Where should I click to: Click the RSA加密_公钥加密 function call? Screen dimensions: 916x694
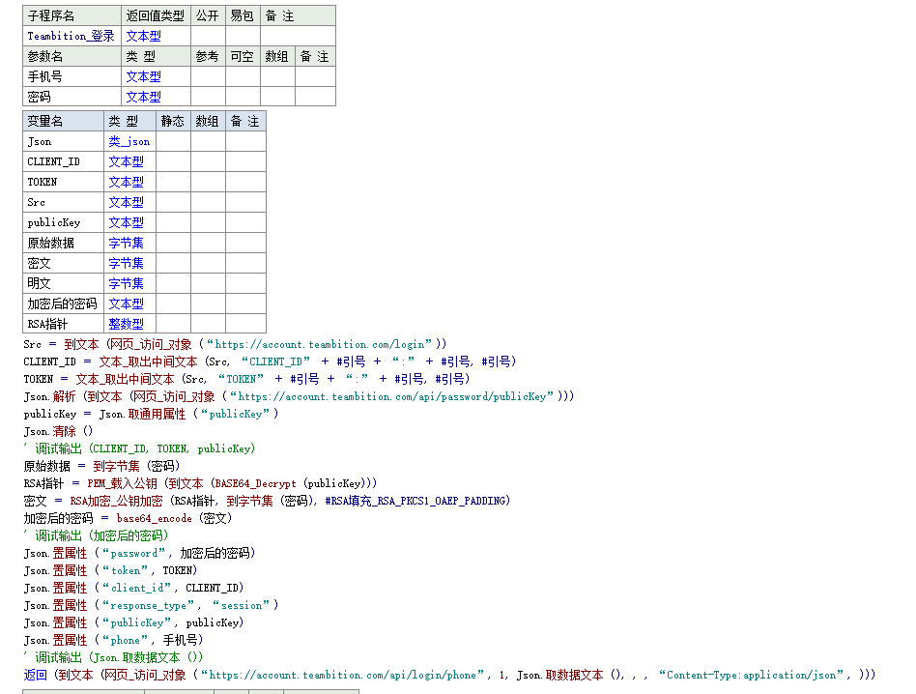pyautogui.click(x=116, y=501)
